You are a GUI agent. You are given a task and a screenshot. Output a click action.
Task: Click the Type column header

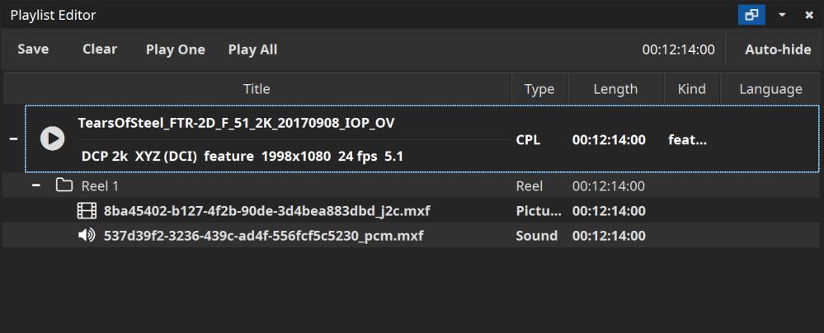(539, 89)
